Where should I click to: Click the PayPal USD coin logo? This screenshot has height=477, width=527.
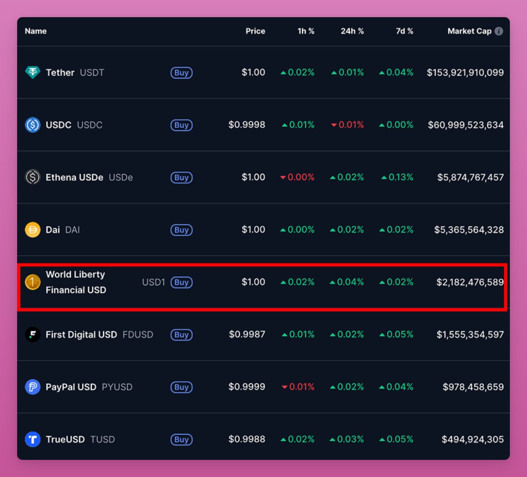[x=32, y=387]
